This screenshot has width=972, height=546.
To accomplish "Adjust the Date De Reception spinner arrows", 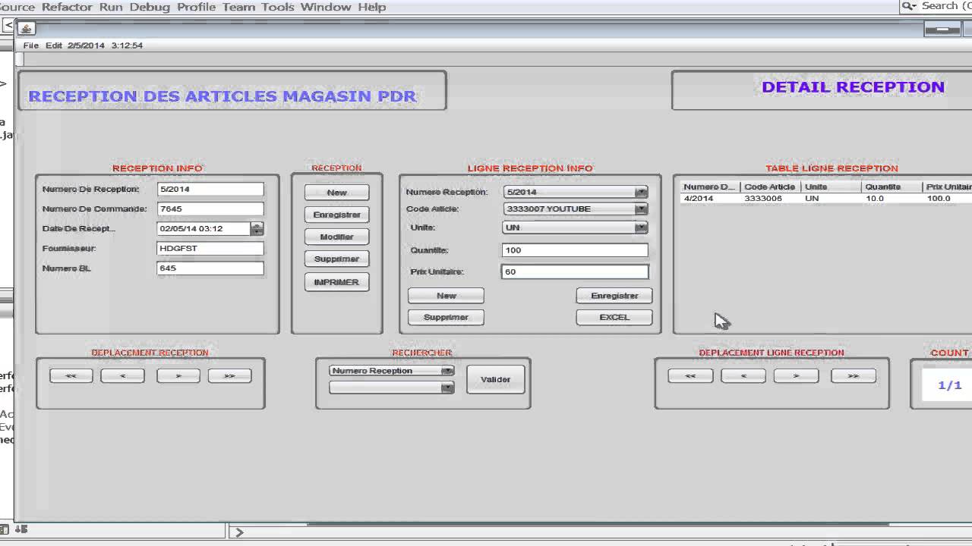I will pyautogui.click(x=257, y=228).
